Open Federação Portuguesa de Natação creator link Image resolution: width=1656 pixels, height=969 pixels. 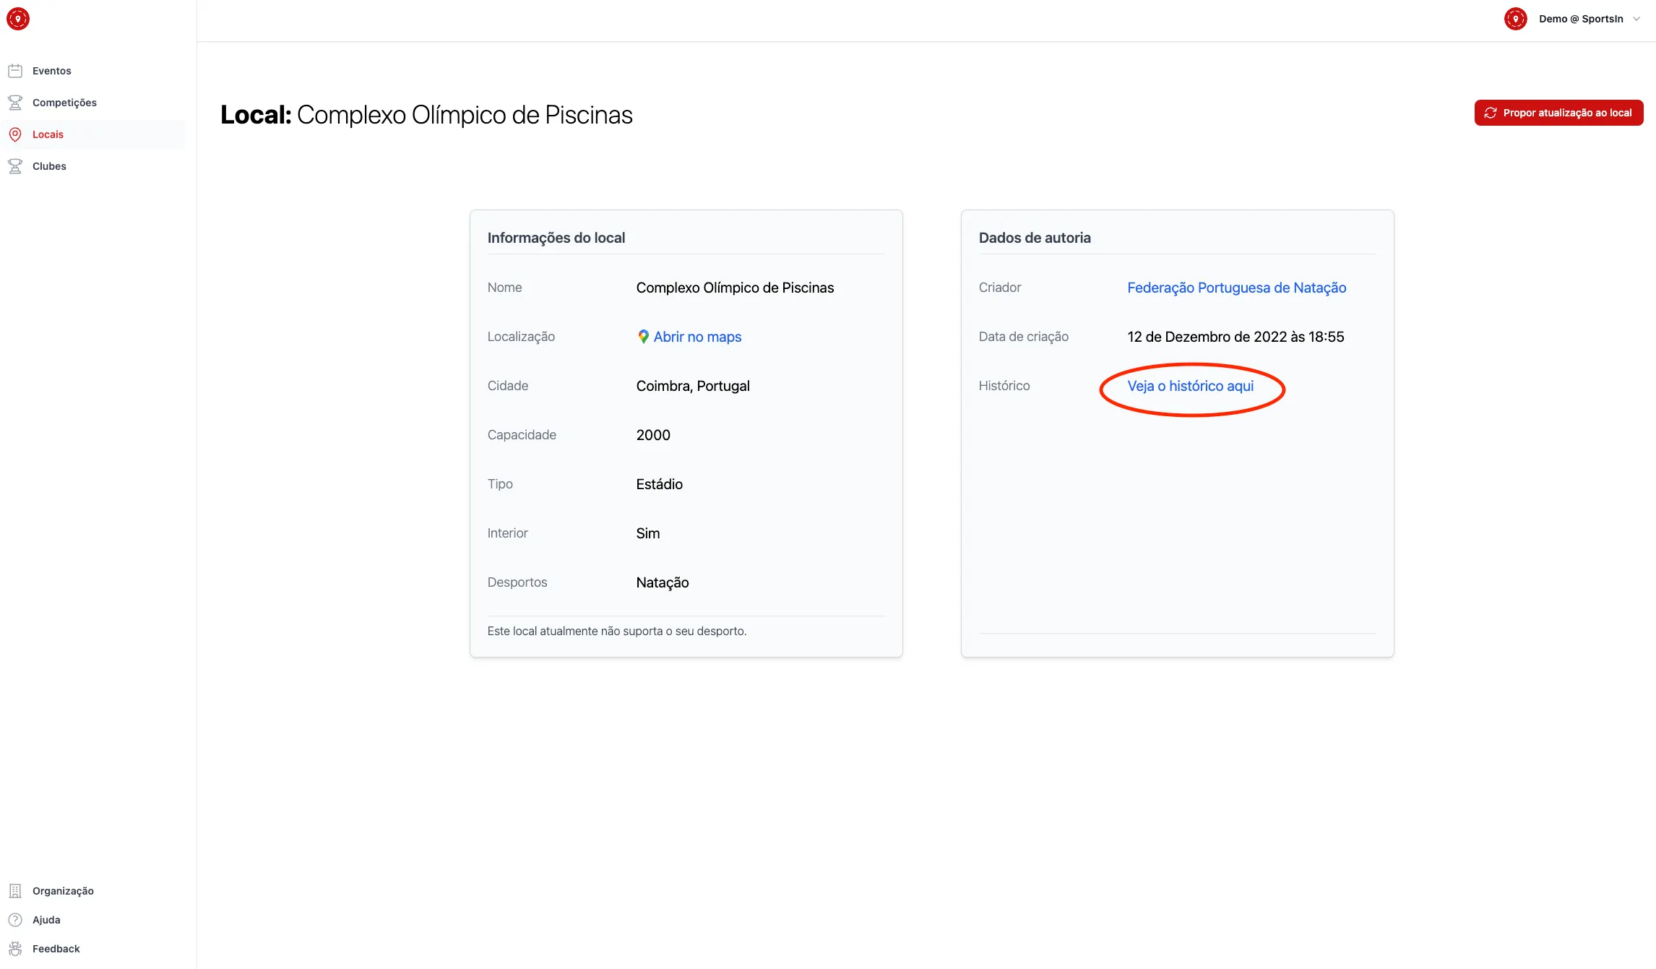[x=1236, y=288]
